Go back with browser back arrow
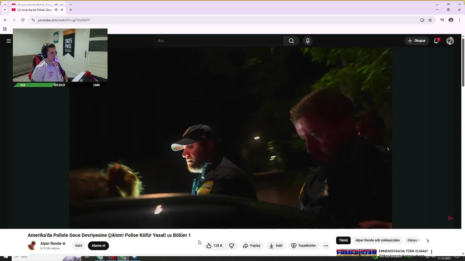The image size is (465, 261). (5, 20)
